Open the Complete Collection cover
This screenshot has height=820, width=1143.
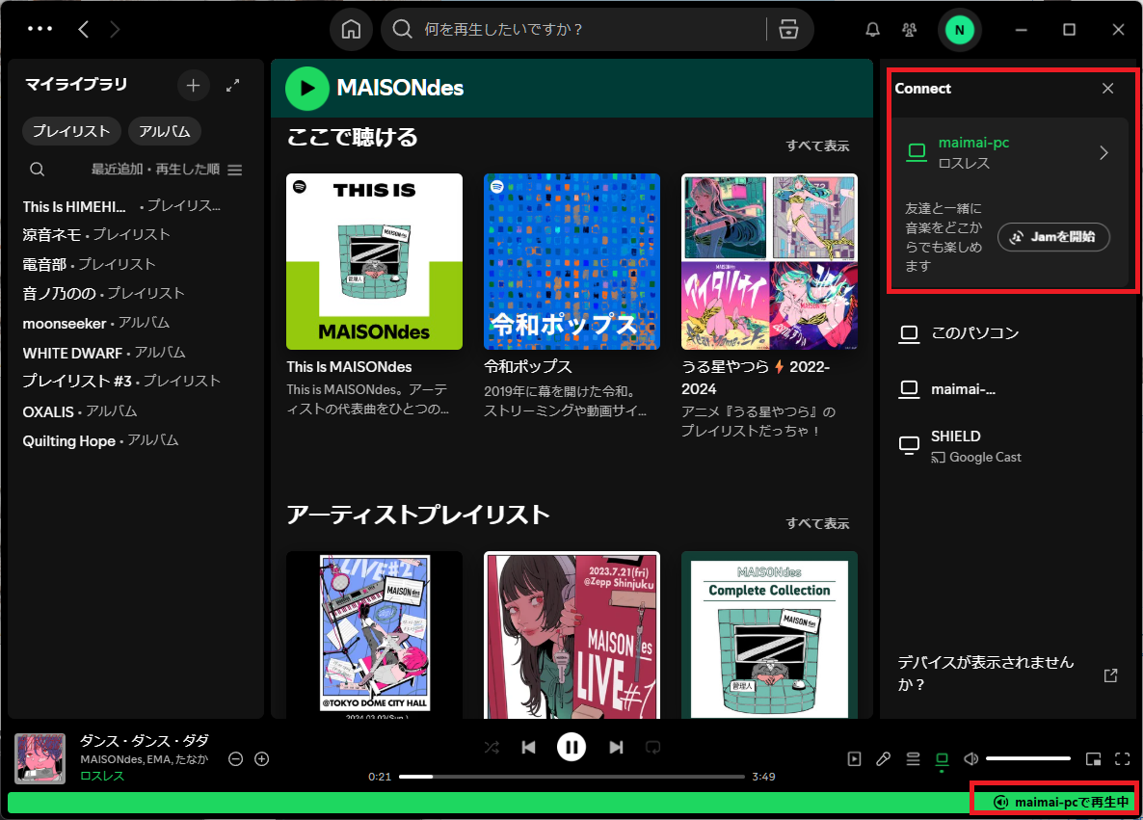(x=770, y=635)
